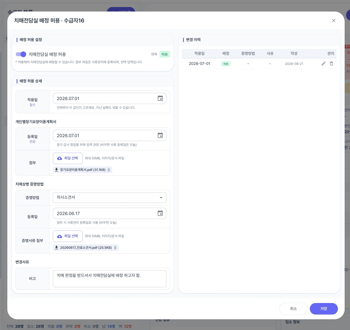Open calendar for 증명방법 등록일 2026.06.17
This screenshot has width=350, height=330.
coord(160,213)
